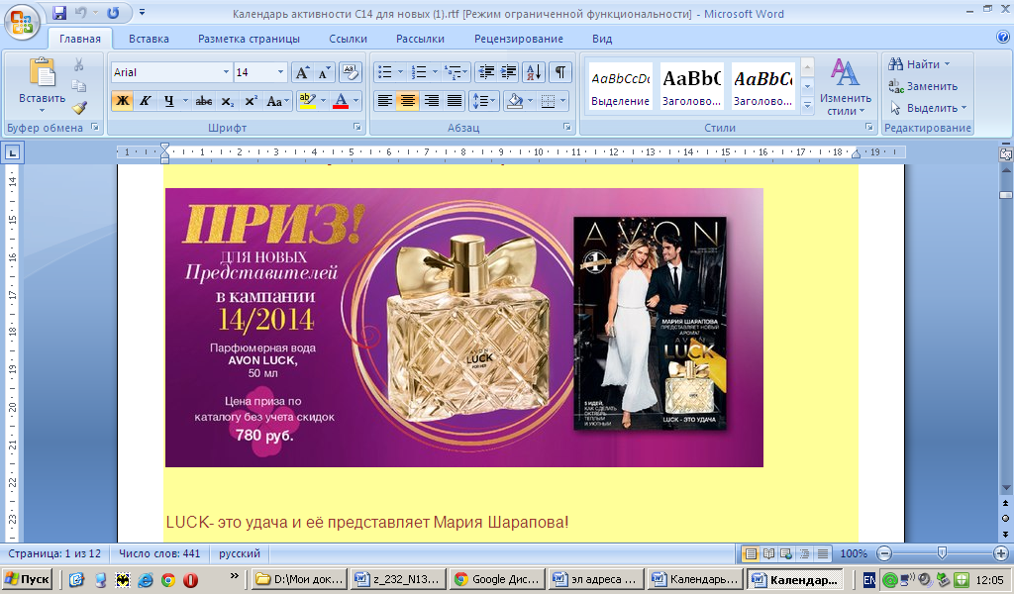Image resolution: width=1014 pixels, height=594 pixels.
Task: Apply strikethrough formatting
Action: [x=204, y=101]
